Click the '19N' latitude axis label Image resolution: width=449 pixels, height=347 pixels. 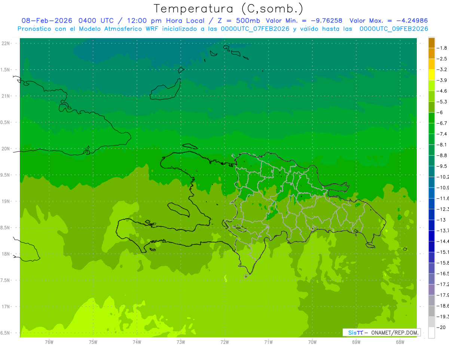pyautogui.click(x=6, y=201)
